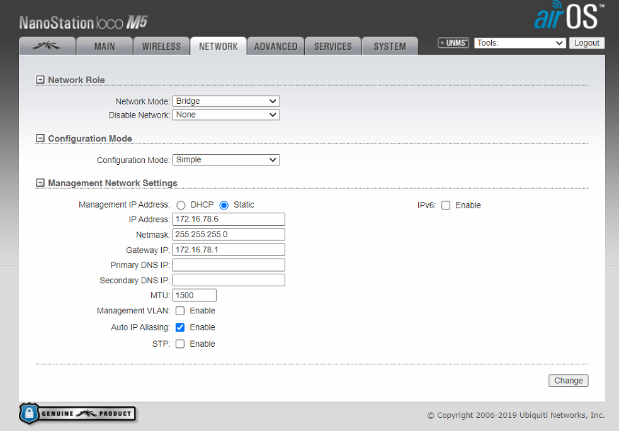The height and width of the screenshot is (431, 619).
Task: Switch to the WIRELESS tab
Action: coord(161,46)
